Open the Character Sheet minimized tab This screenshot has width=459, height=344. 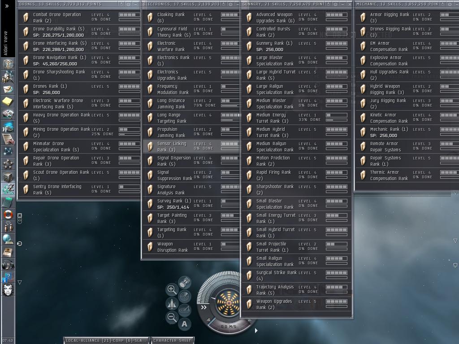pyautogui.click(x=172, y=340)
